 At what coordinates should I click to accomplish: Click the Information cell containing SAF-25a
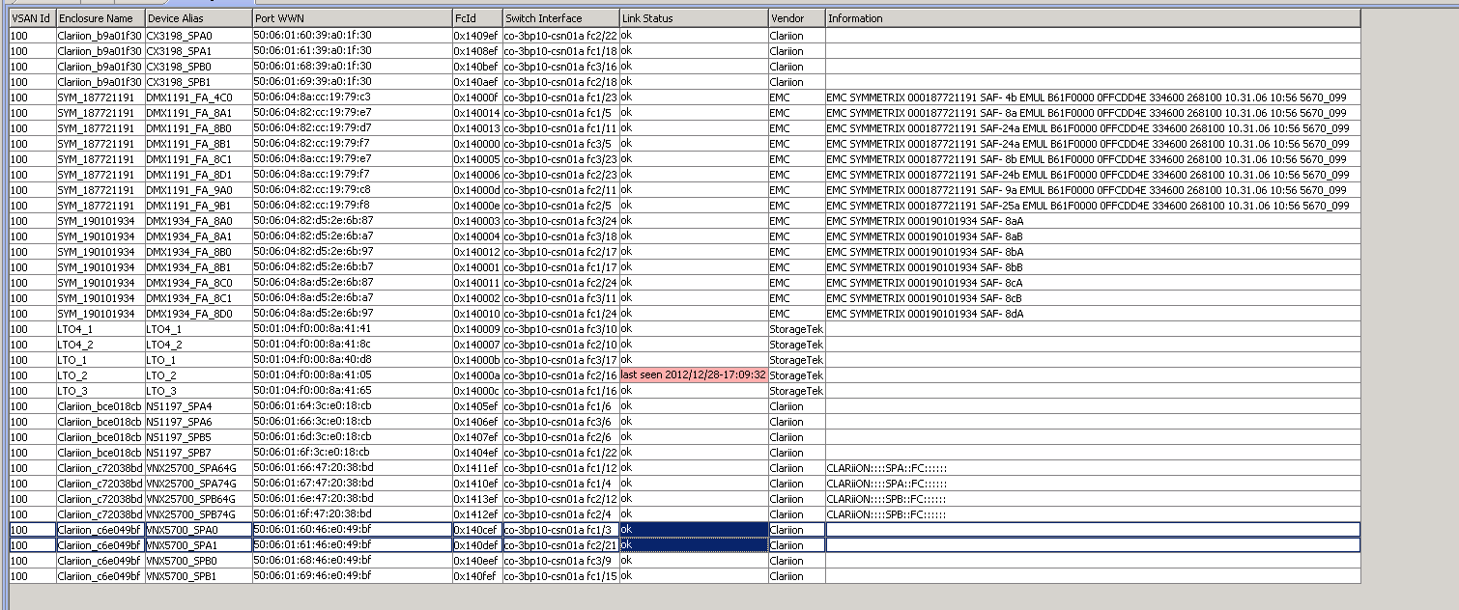[x=1093, y=206]
